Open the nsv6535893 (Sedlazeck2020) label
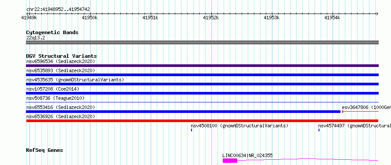 pyautogui.click(x=61, y=70)
